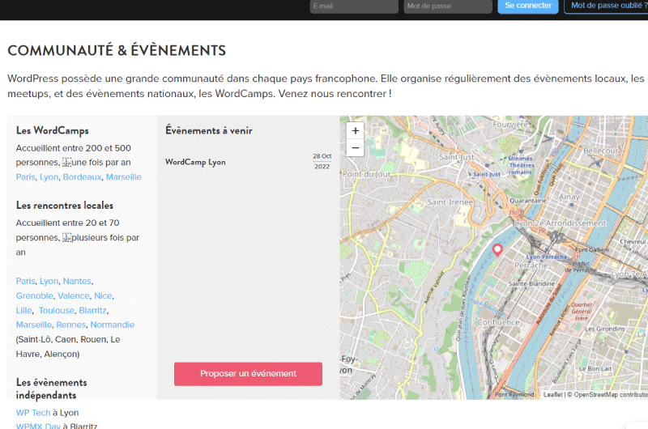The image size is (648, 429).
Task: Open the WPMX Day link
Action: (x=38, y=426)
